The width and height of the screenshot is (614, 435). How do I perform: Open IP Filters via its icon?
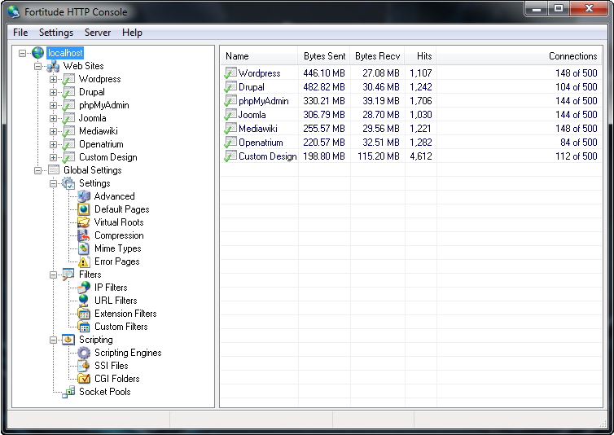[x=84, y=288]
